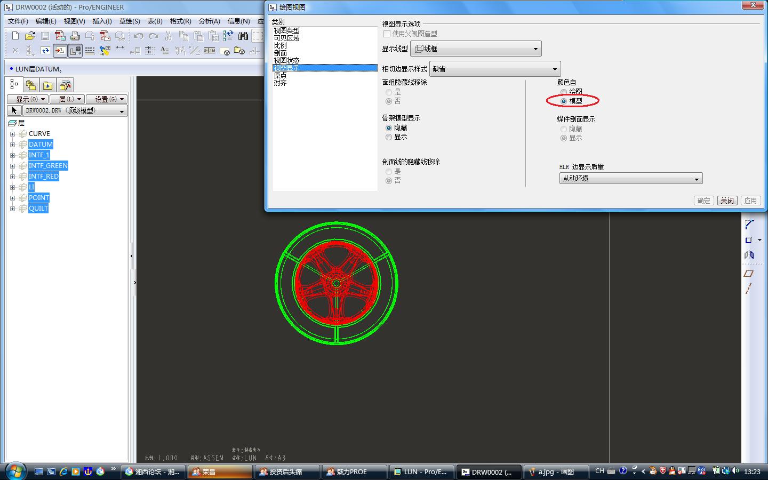Switch to the model tree tab icon
768x480 pixels.
pos(14,85)
